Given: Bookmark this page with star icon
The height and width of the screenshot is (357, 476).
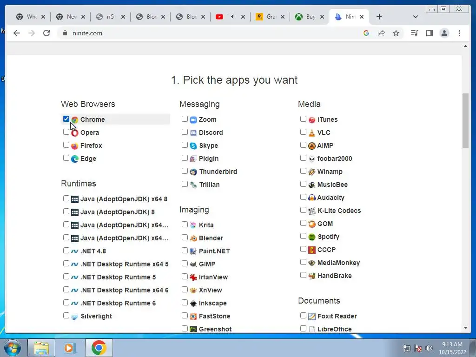Looking at the screenshot, I should (396, 33).
